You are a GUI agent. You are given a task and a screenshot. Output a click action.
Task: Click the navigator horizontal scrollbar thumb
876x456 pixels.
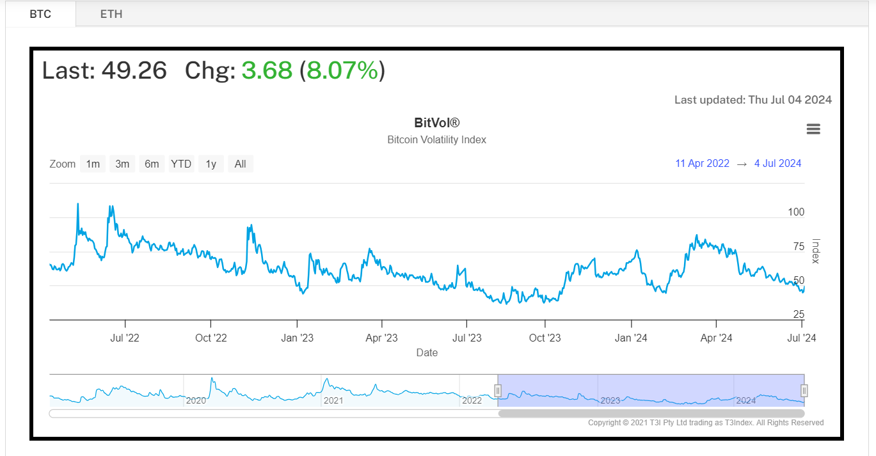[651, 414]
